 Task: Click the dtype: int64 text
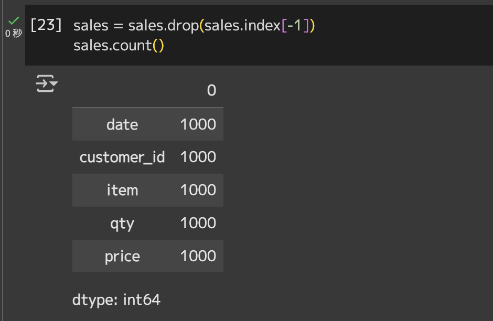tap(116, 299)
